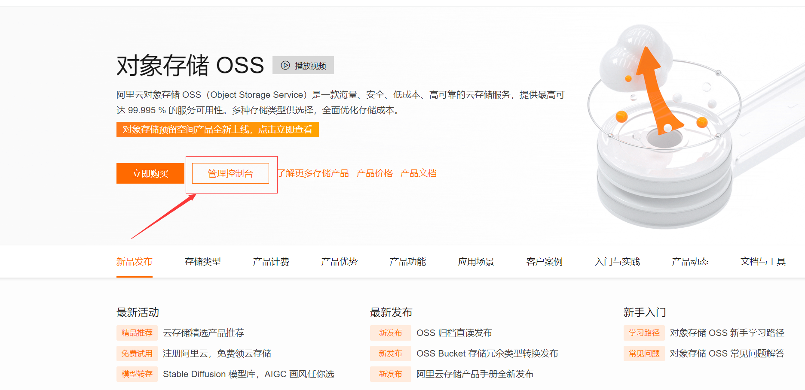Select the 免费试用 tag in 最新活动
The image size is (805, 390).
pyautogui.click(x=137, y=353)
